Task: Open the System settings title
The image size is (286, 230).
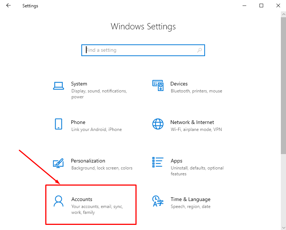Action: [x=79, y=84]
